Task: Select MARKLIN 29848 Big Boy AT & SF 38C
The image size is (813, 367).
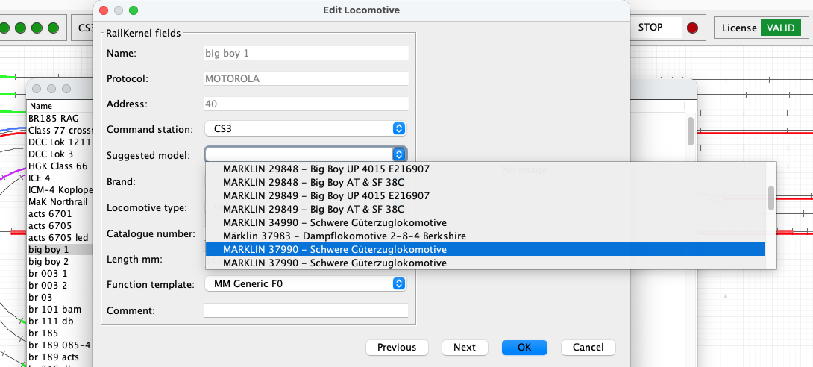Action: tap(486, 183)
